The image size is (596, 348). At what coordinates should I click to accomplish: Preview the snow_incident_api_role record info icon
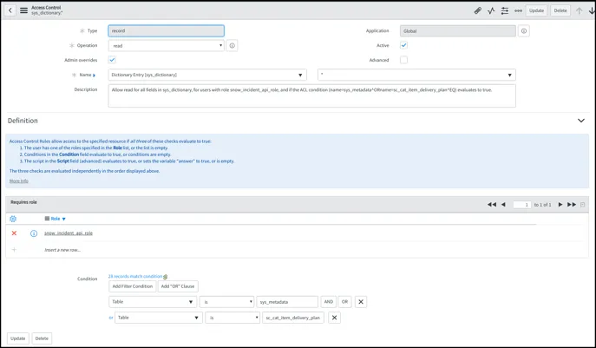click(x=34, y=233)
